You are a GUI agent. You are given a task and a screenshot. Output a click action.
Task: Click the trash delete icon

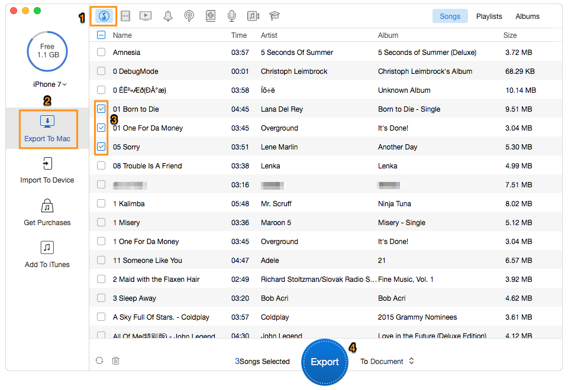(x=115, y=360)
